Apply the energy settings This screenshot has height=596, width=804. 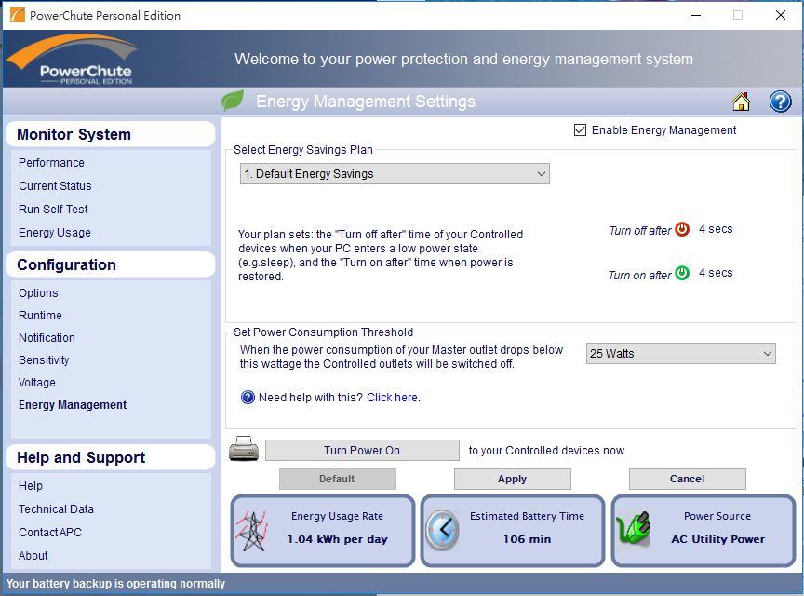click(512, 479)
